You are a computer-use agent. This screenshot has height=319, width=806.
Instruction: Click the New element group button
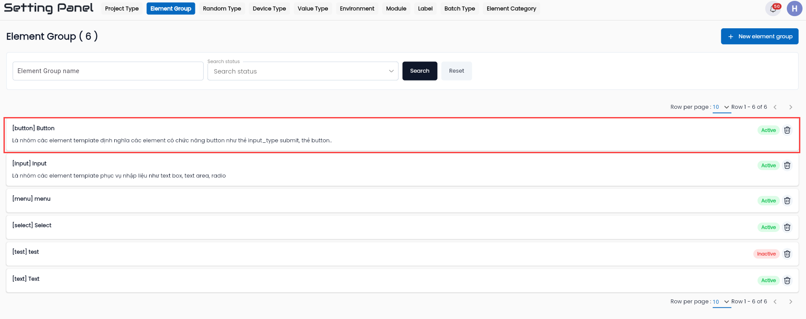point(760,37)
